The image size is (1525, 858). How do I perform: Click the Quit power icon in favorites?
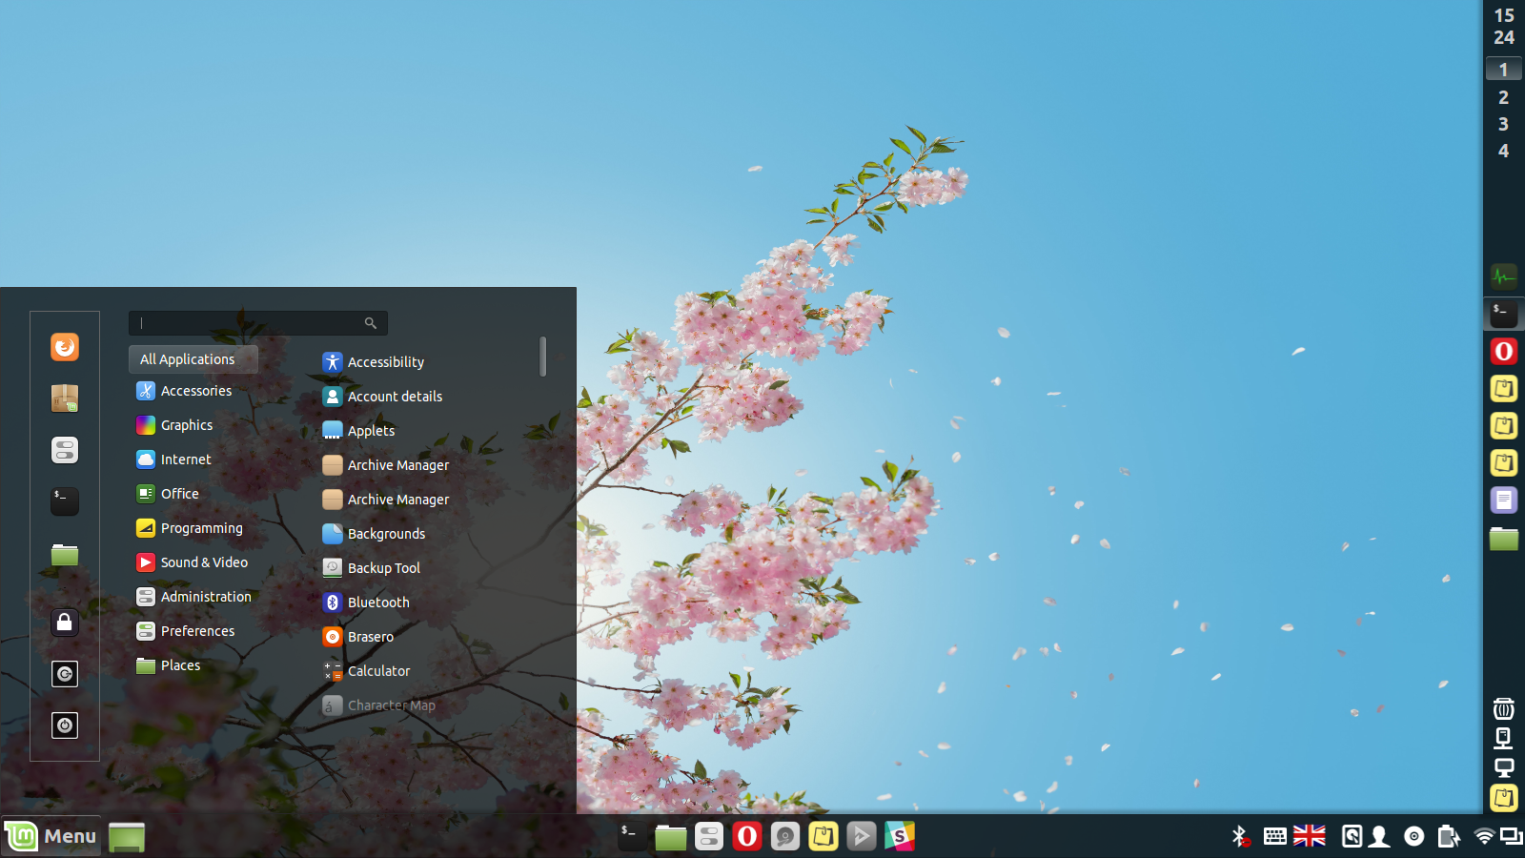65,725
